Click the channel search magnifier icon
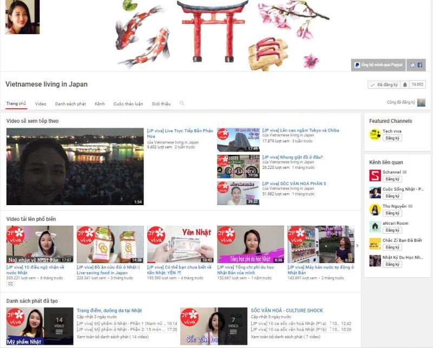Screen dimensions: 433x348 182,103
